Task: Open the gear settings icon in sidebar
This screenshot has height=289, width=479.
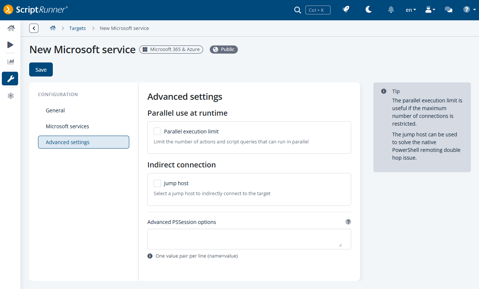Action: pyautogui.click(x=11, y=96)
